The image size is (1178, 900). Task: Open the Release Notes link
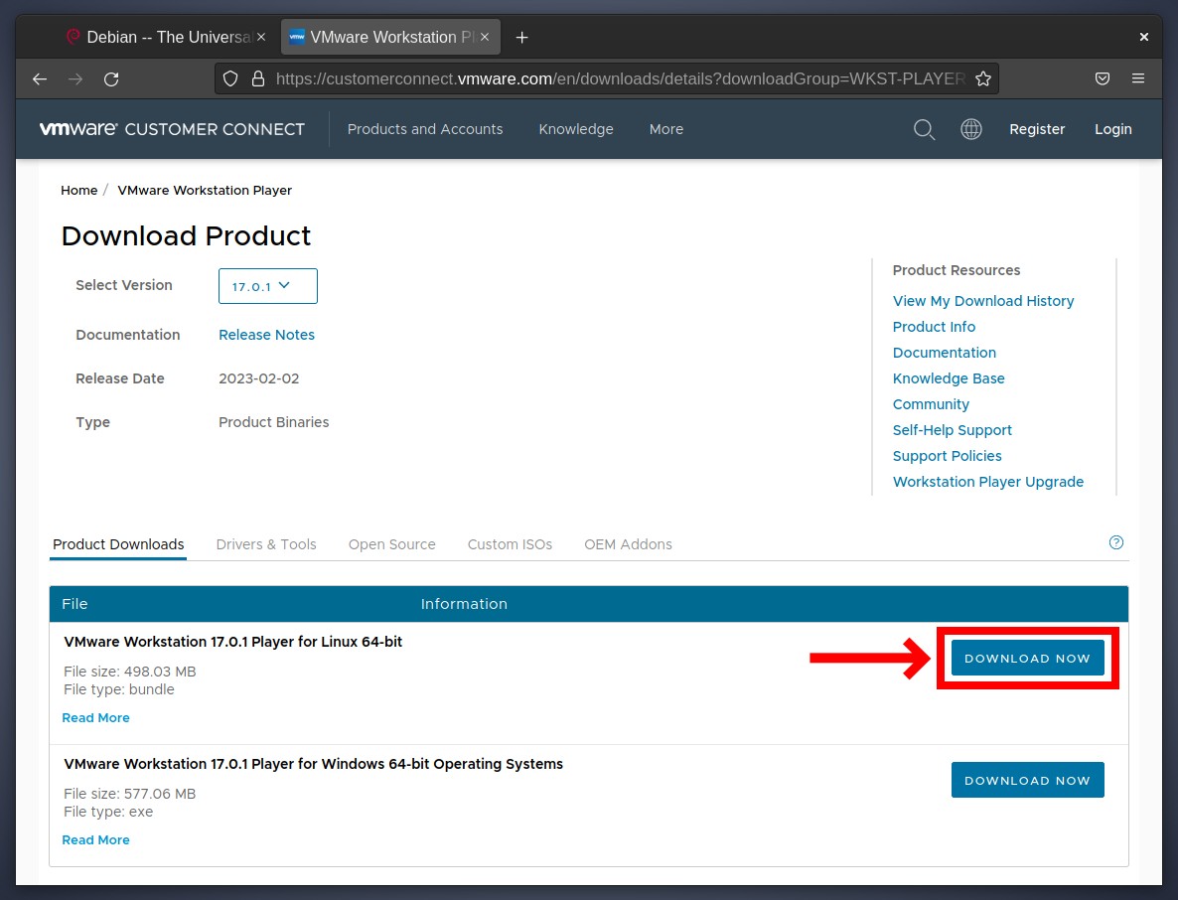point(267,335)
